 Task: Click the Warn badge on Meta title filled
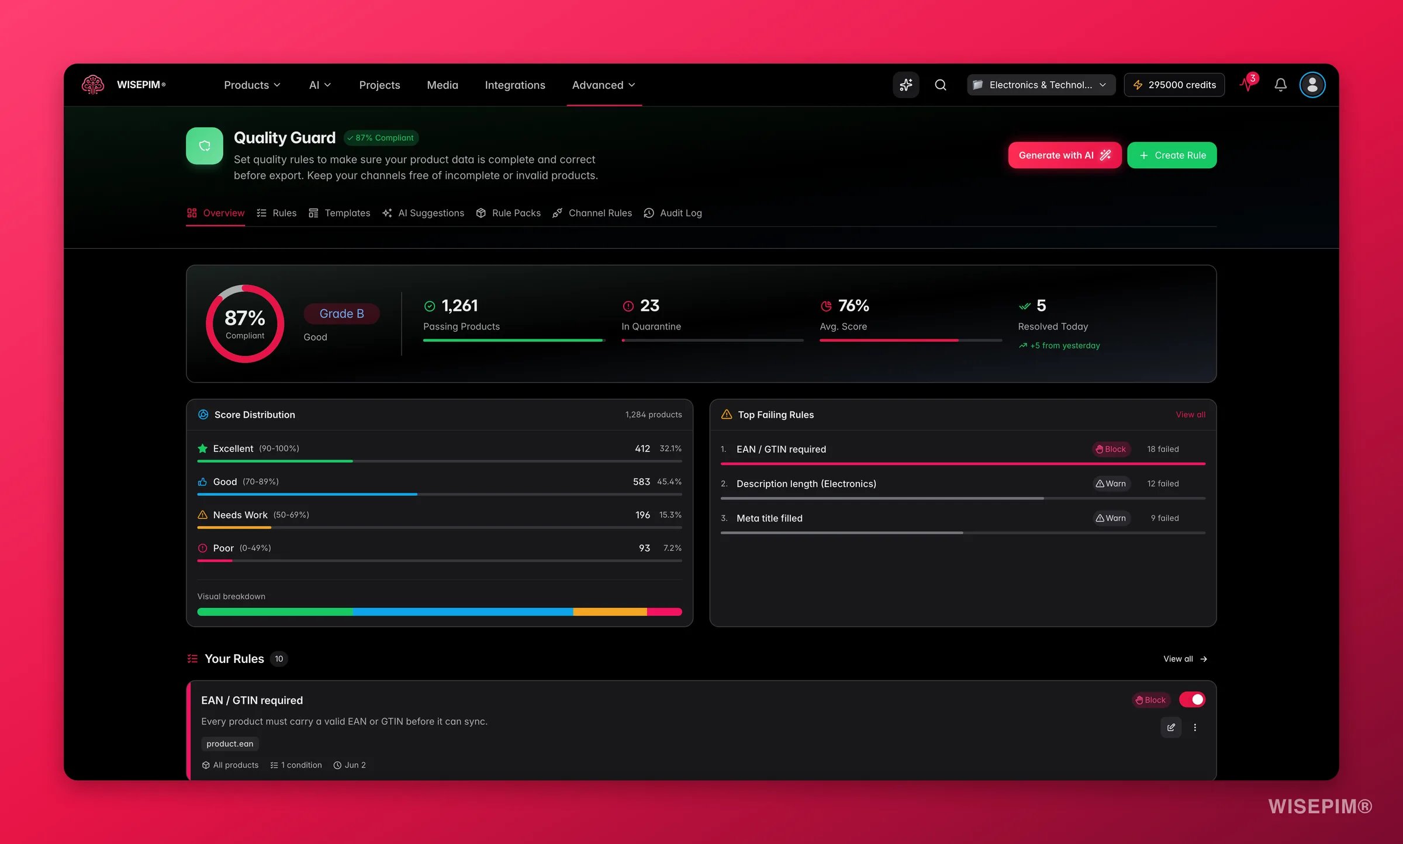click(x=1111, y=518)
